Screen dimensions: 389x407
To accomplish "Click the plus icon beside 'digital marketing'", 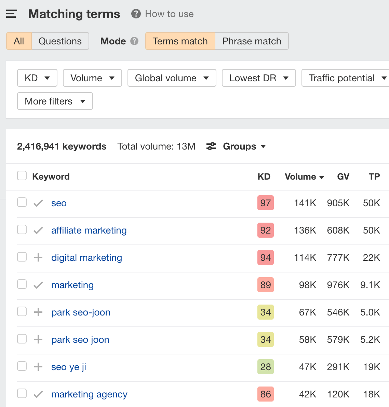I will [38, 257].
